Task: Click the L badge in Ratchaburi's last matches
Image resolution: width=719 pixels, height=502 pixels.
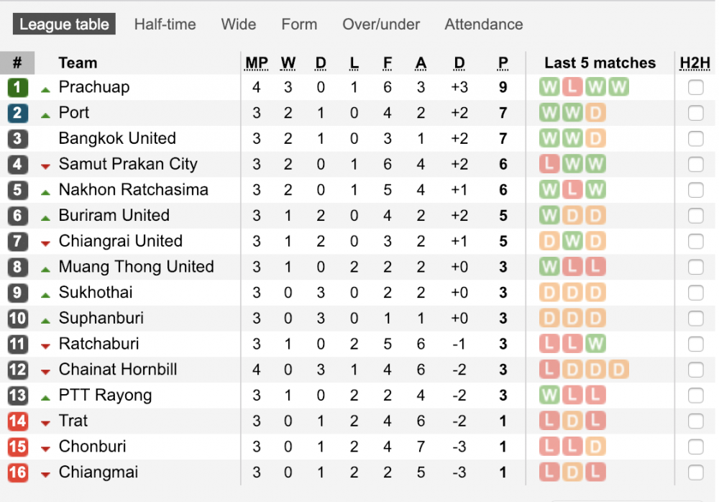Action: point(549,344)
